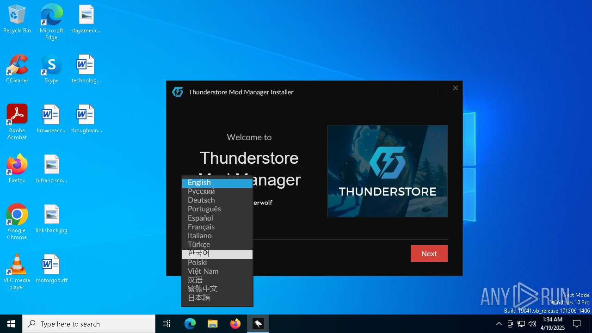
Task: Open the clock showing 1:34 AM
Action: [x=553, y=324]
